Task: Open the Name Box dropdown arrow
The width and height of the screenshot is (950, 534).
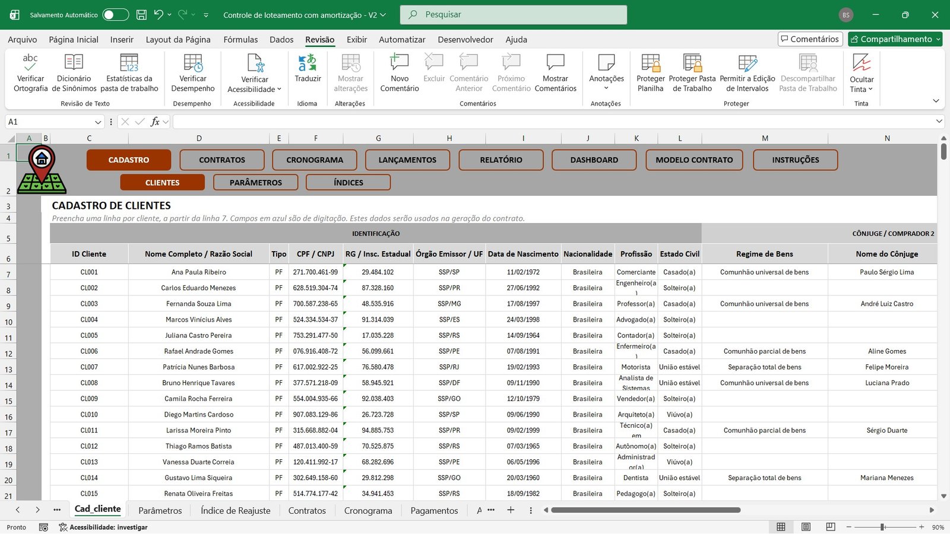Action: tap(98, 122)
